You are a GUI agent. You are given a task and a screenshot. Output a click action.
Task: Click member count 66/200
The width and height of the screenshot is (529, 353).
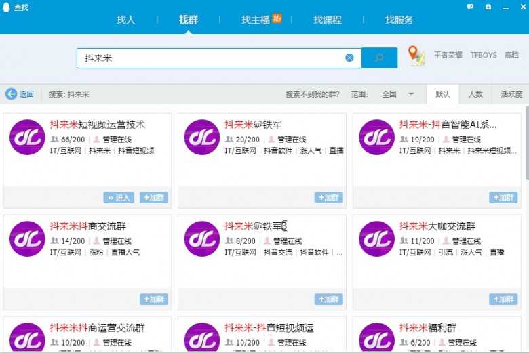point(73,140)
